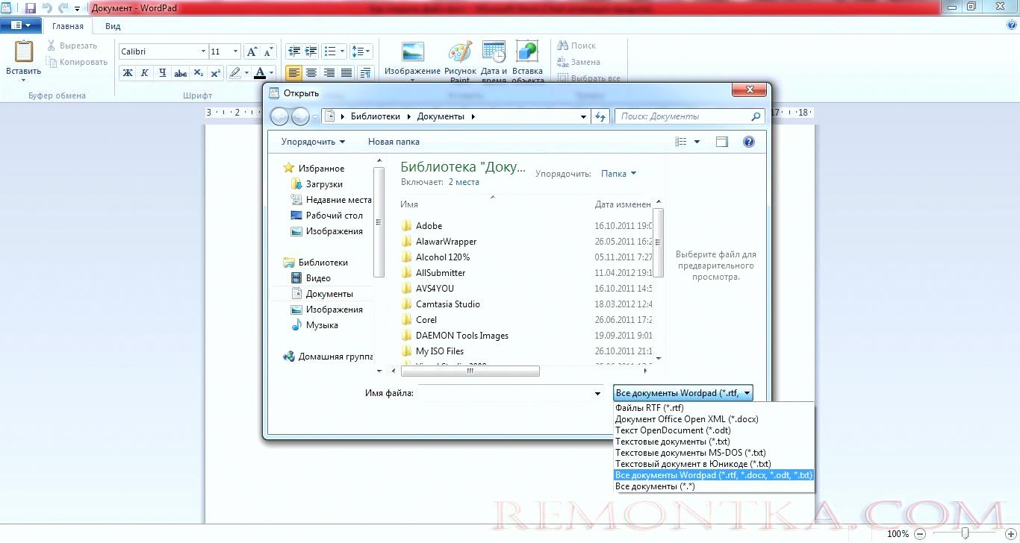
Task: Switch to the Главная ribbon tab
Action: pos(68,26)
